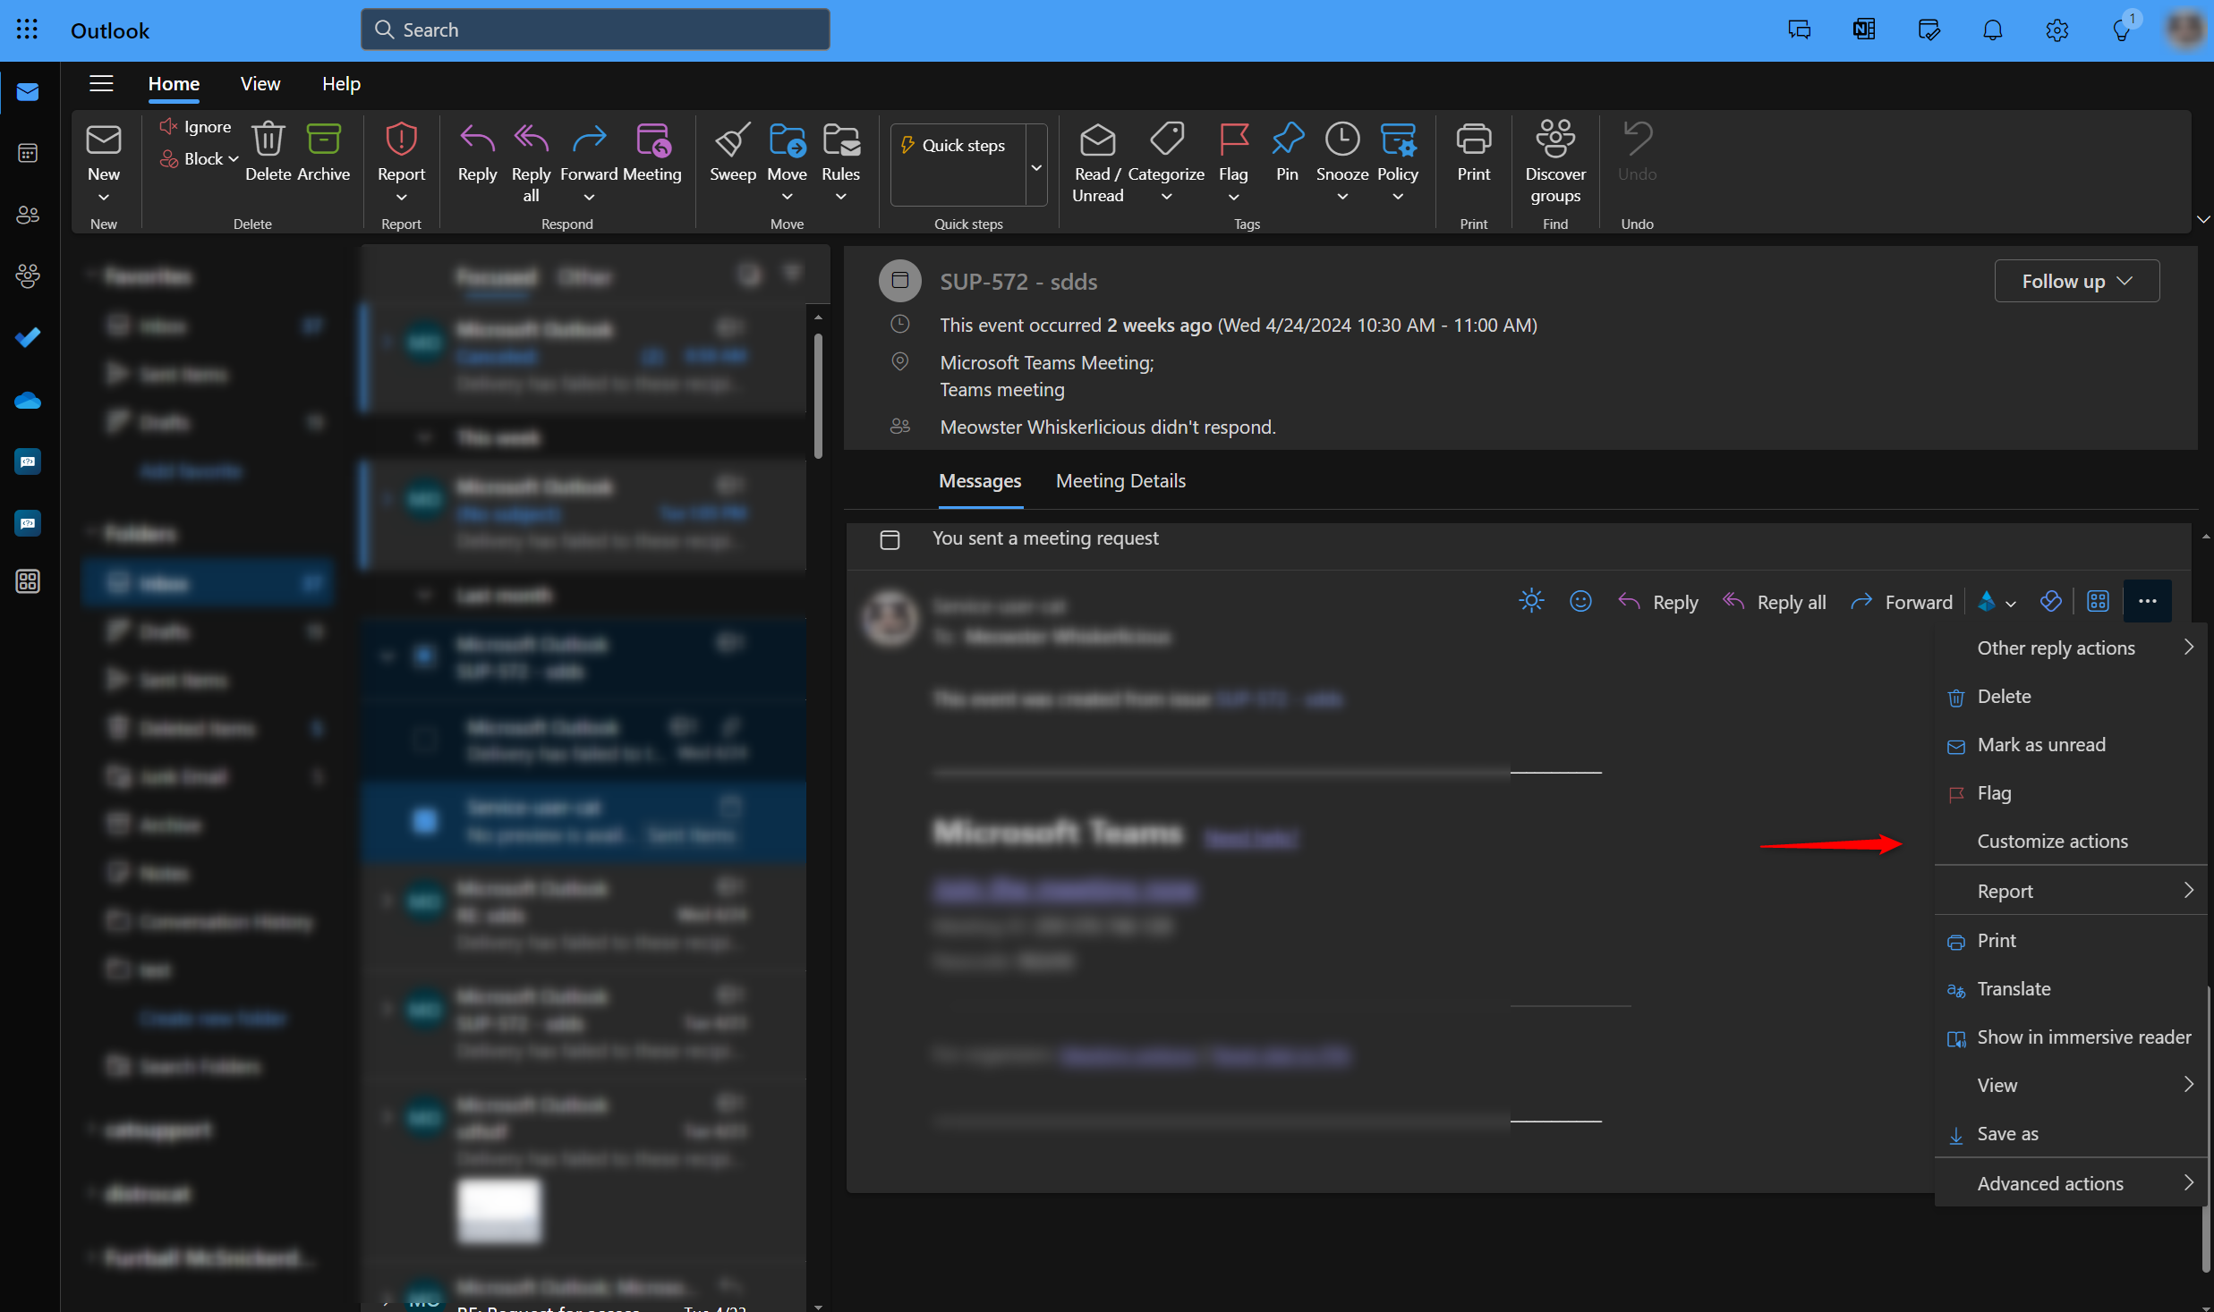The height and width of the screenshot is (1312, 2214).
Task: Toggle Read / Unread status
Action: (1097, 161)
